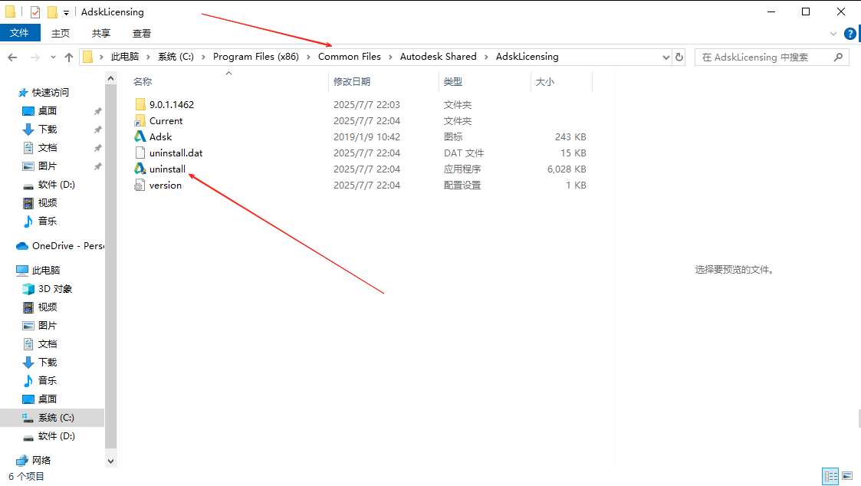Select 系统 (C:) drive under 此电脑
The height and width of the screenshot is (486, 861).
(x=55, y=418)
